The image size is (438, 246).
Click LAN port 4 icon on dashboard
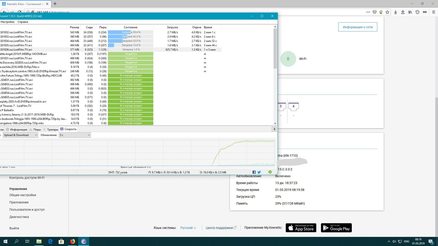point(294,106)
